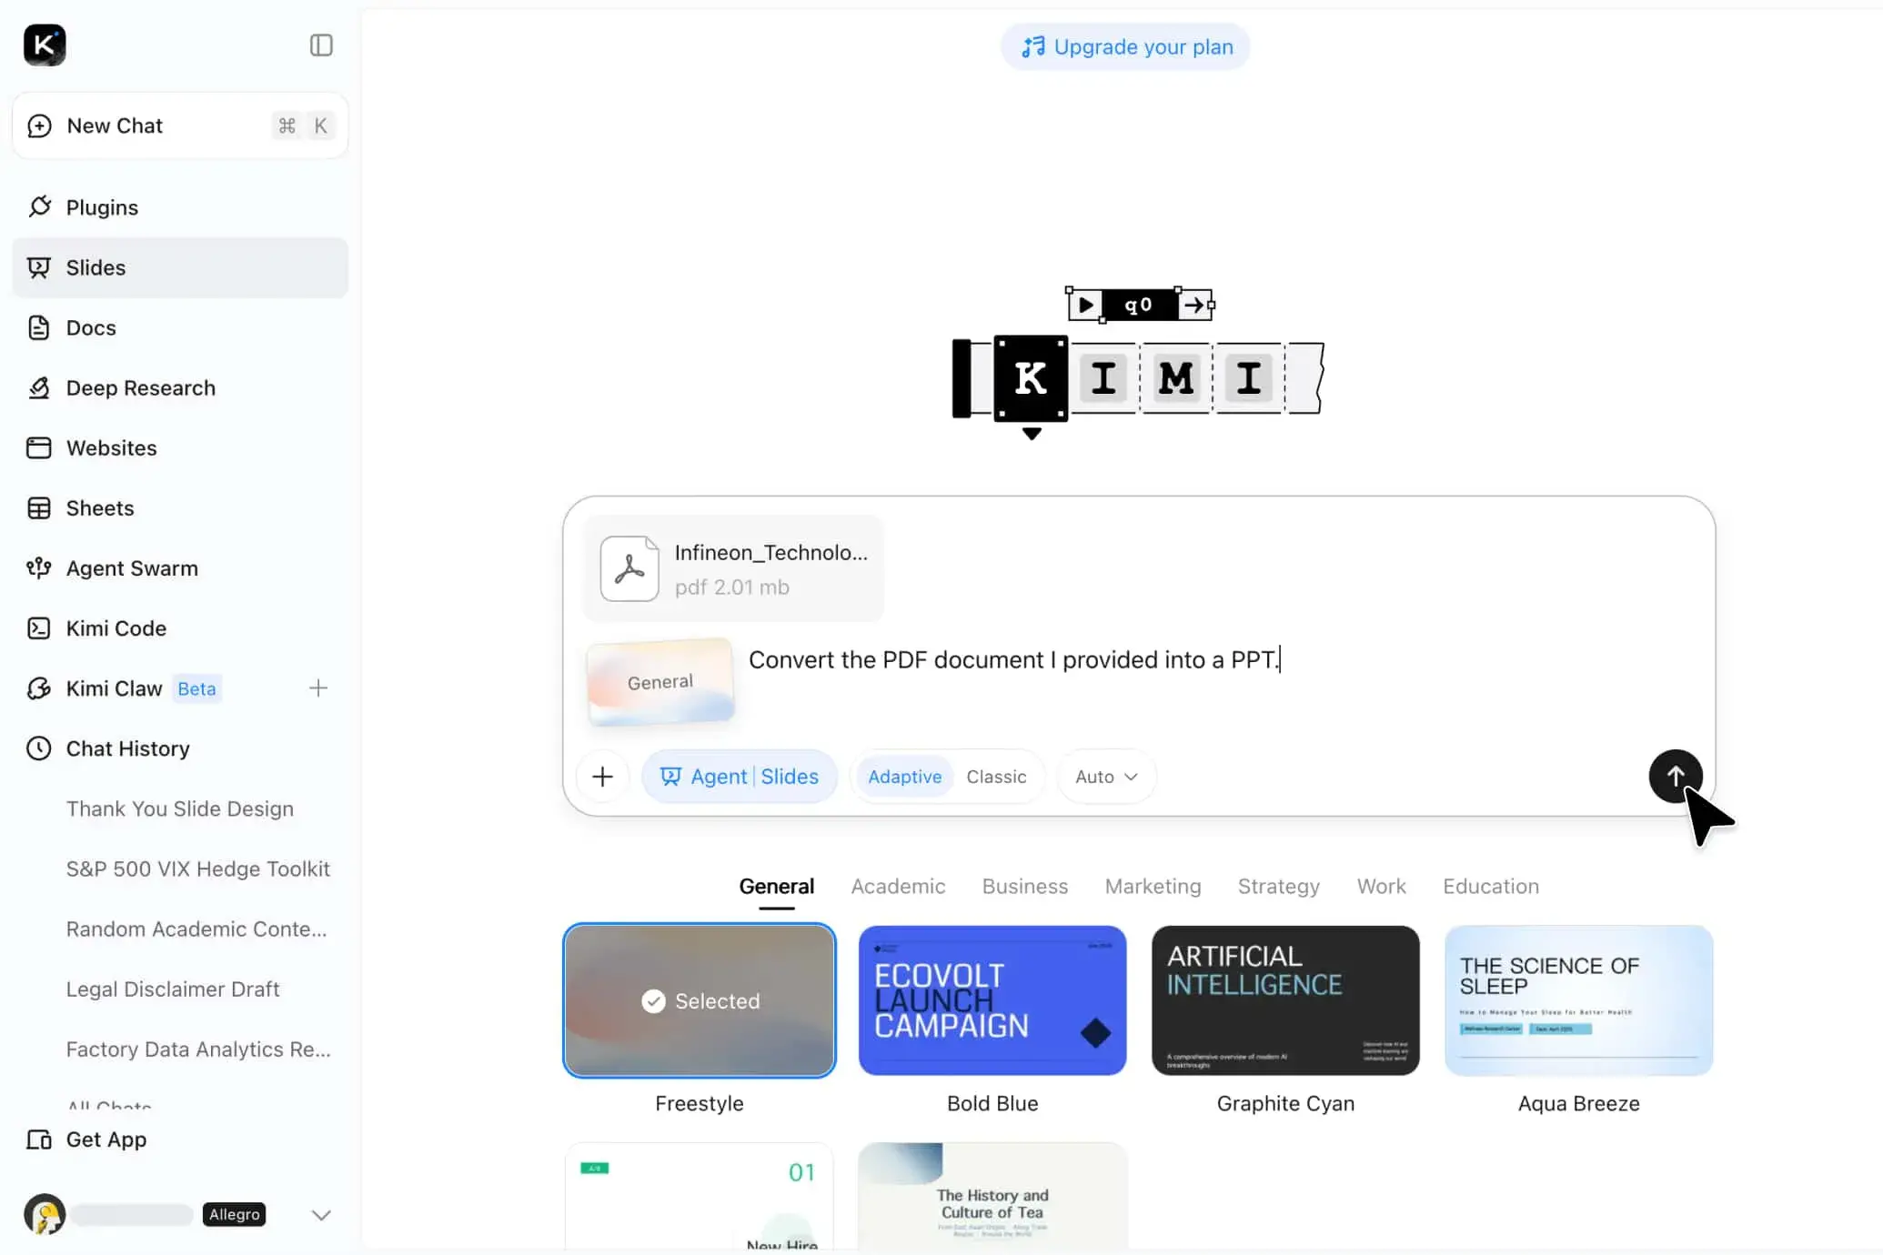Click the user avatar picture
The height and width of the screenshot is (1255, 1883).
pyautogui.click(x=45, y=1214)
